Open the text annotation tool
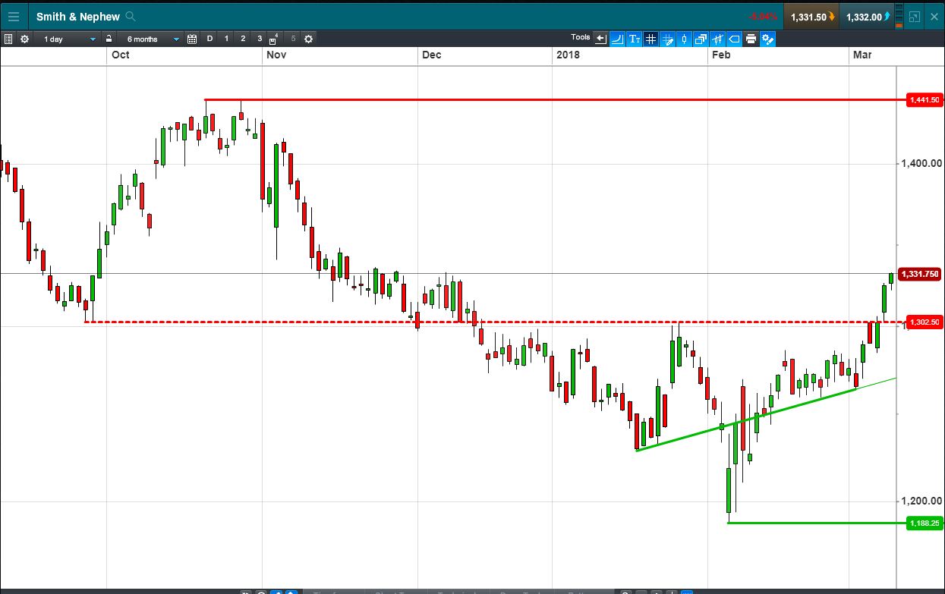The image size is (945, 594). (x=635, y=39)
